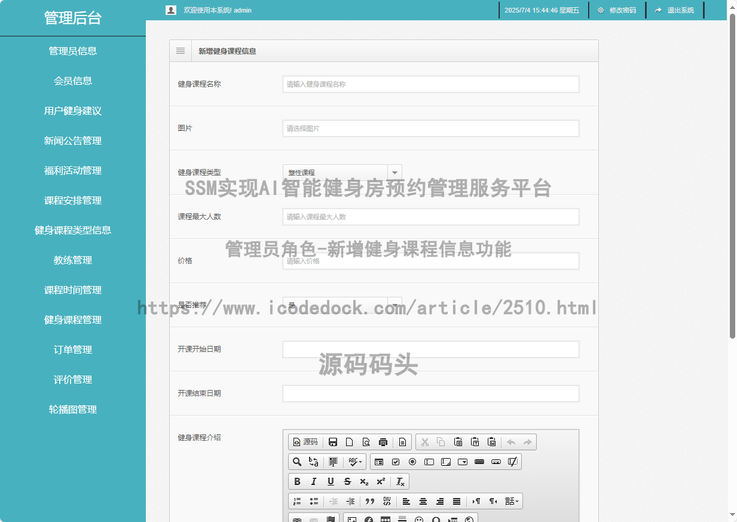Image resolution: width=737 pixels, height=522 pixels.
Task: Open the Templates icon in the editor
Action: [402, 442]
